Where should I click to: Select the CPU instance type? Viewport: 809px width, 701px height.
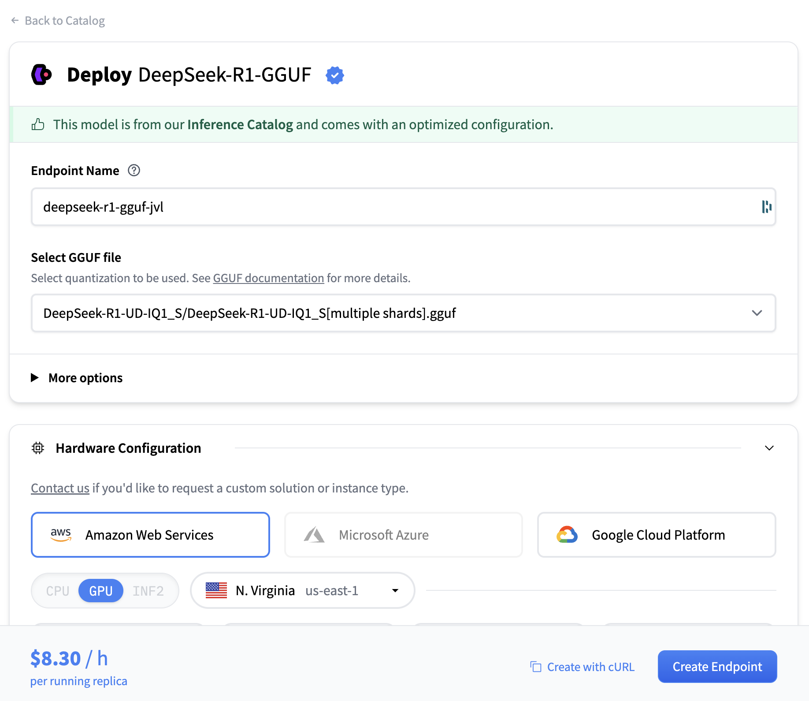pos(58,591)
